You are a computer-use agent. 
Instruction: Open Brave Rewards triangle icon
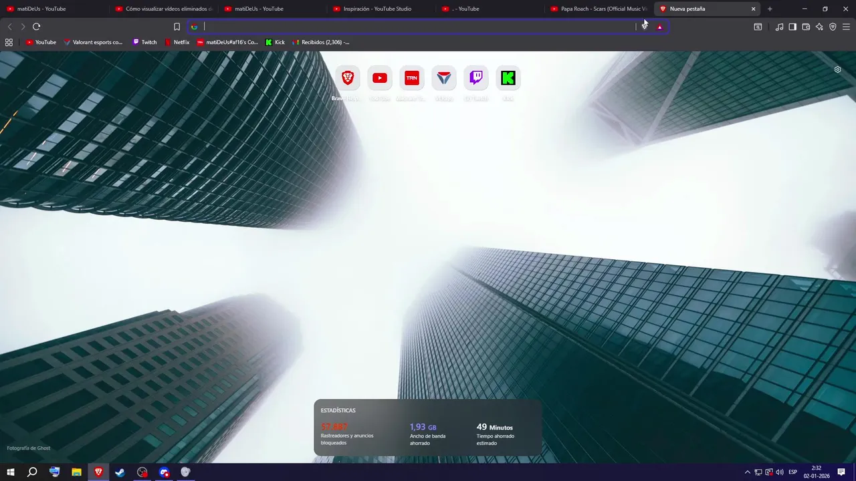click(x=659, y=27)
